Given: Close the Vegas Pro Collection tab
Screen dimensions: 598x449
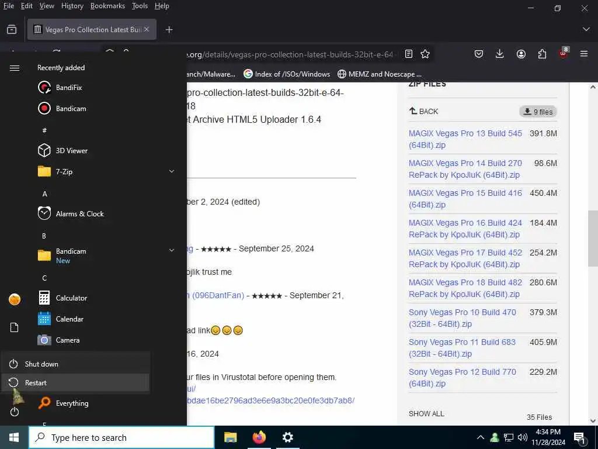Looking at the screenshot, I should (147, 29).
